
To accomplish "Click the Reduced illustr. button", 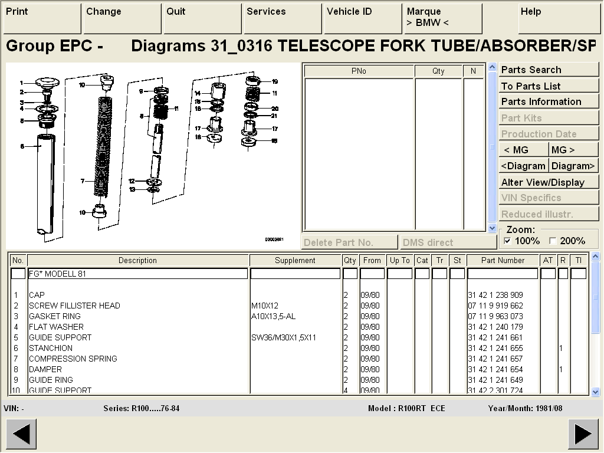I will 549,214.
